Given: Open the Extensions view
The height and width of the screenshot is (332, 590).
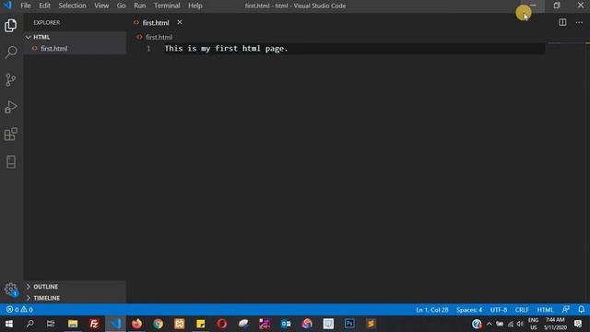Looking at the screenshot, I should pyautogui.click(x=10, y=134).
